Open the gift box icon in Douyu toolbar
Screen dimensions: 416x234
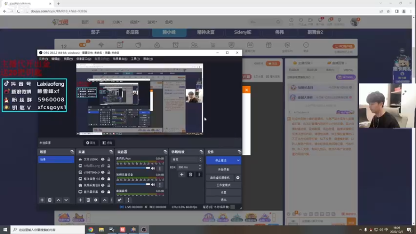point(269,45)
